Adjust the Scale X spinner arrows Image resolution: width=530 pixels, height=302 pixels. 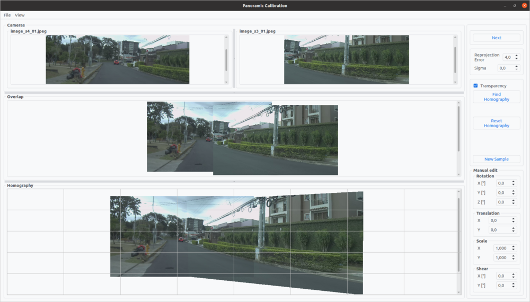[514, 248]
